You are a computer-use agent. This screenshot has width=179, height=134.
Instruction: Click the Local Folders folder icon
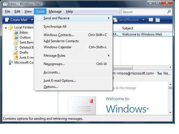11,27
